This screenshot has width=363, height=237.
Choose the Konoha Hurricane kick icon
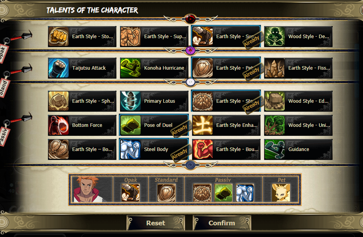130,68
